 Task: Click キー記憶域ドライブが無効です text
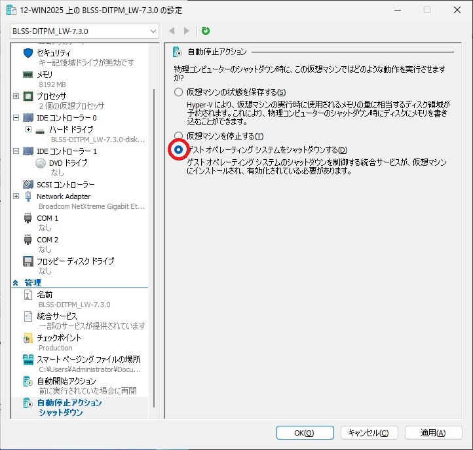[86, 62]
